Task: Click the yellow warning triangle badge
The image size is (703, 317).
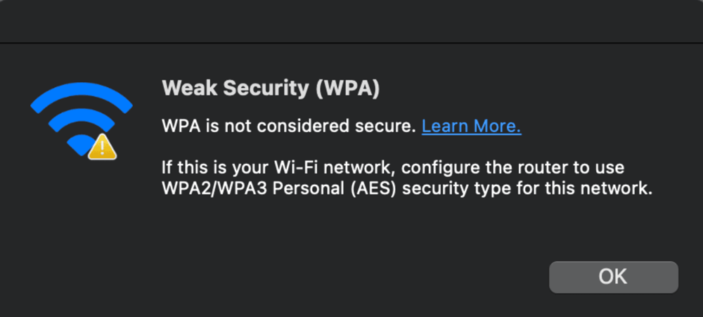Action: click(103, 146)
